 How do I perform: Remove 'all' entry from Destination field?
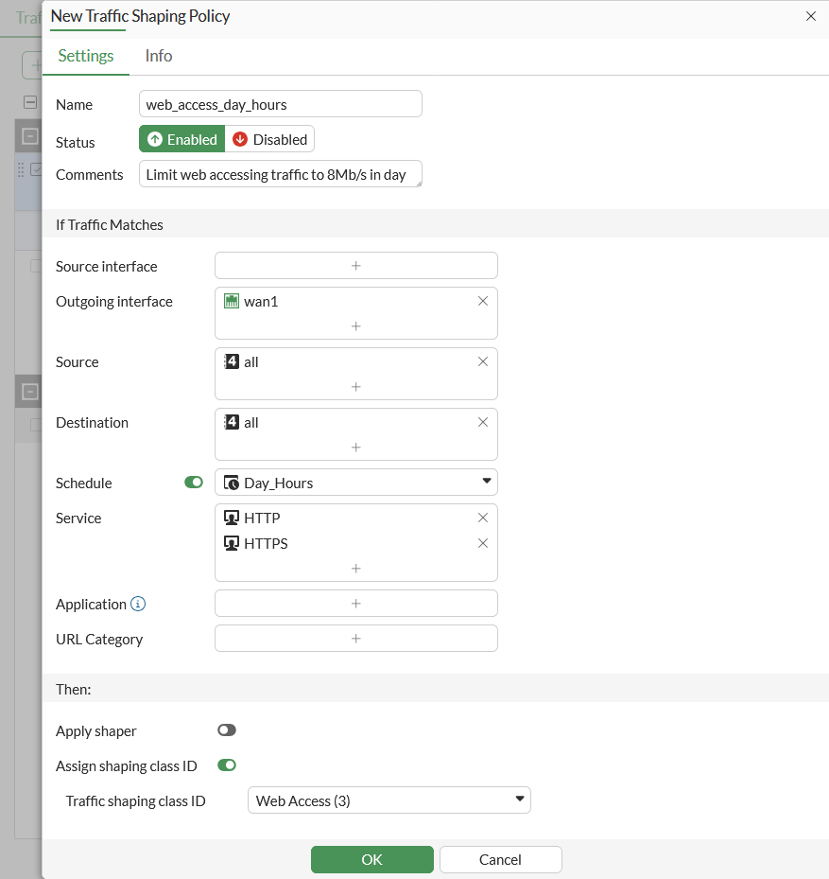(x=483, y=422)
